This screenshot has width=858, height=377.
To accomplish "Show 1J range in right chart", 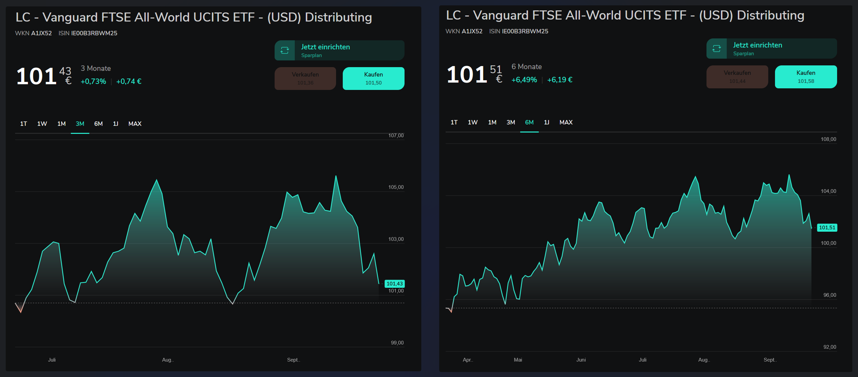I will (x=546, y=122).
